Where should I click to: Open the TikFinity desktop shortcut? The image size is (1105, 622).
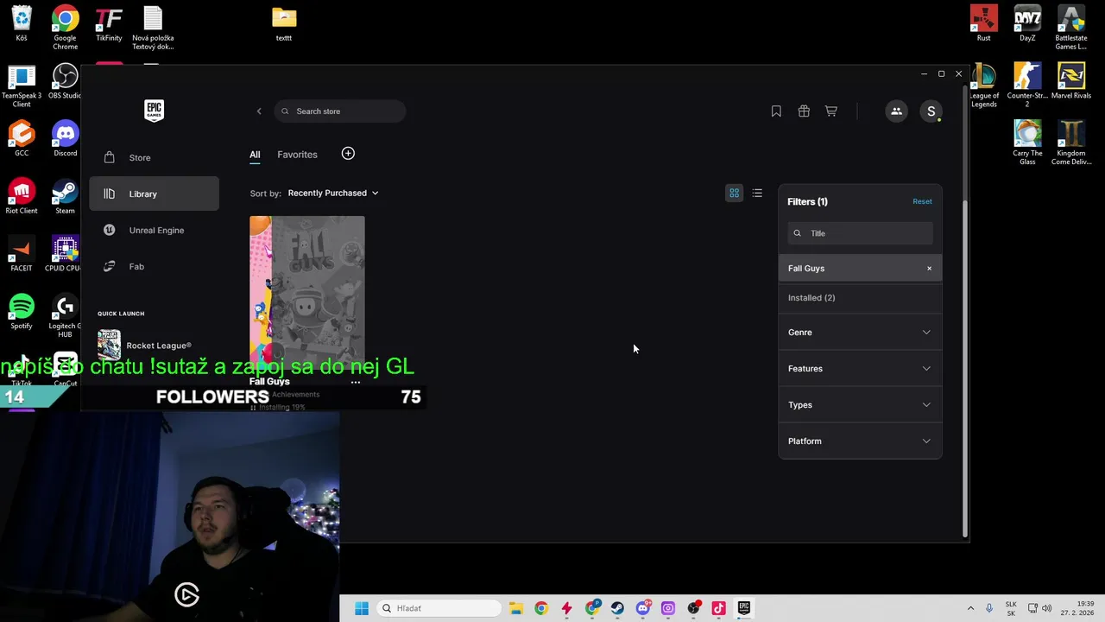click(x=109, y=24)
